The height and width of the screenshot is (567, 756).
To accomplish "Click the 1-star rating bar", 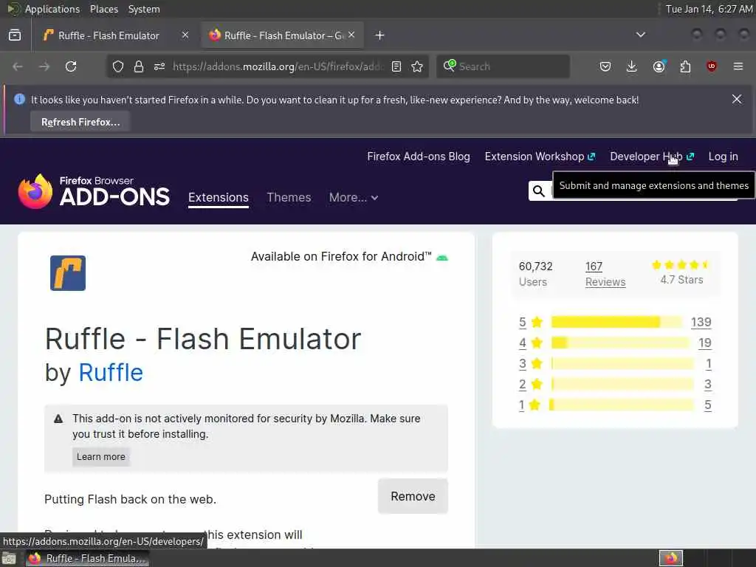I will [x=622, y=405].
